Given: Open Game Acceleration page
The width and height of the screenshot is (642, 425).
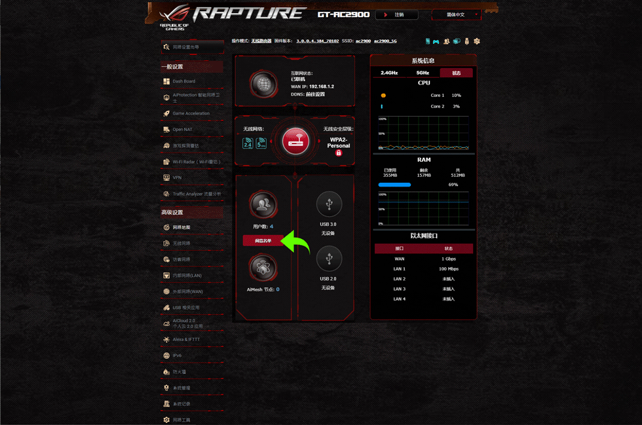Looking at the screenshot, I should coord(192,113).
